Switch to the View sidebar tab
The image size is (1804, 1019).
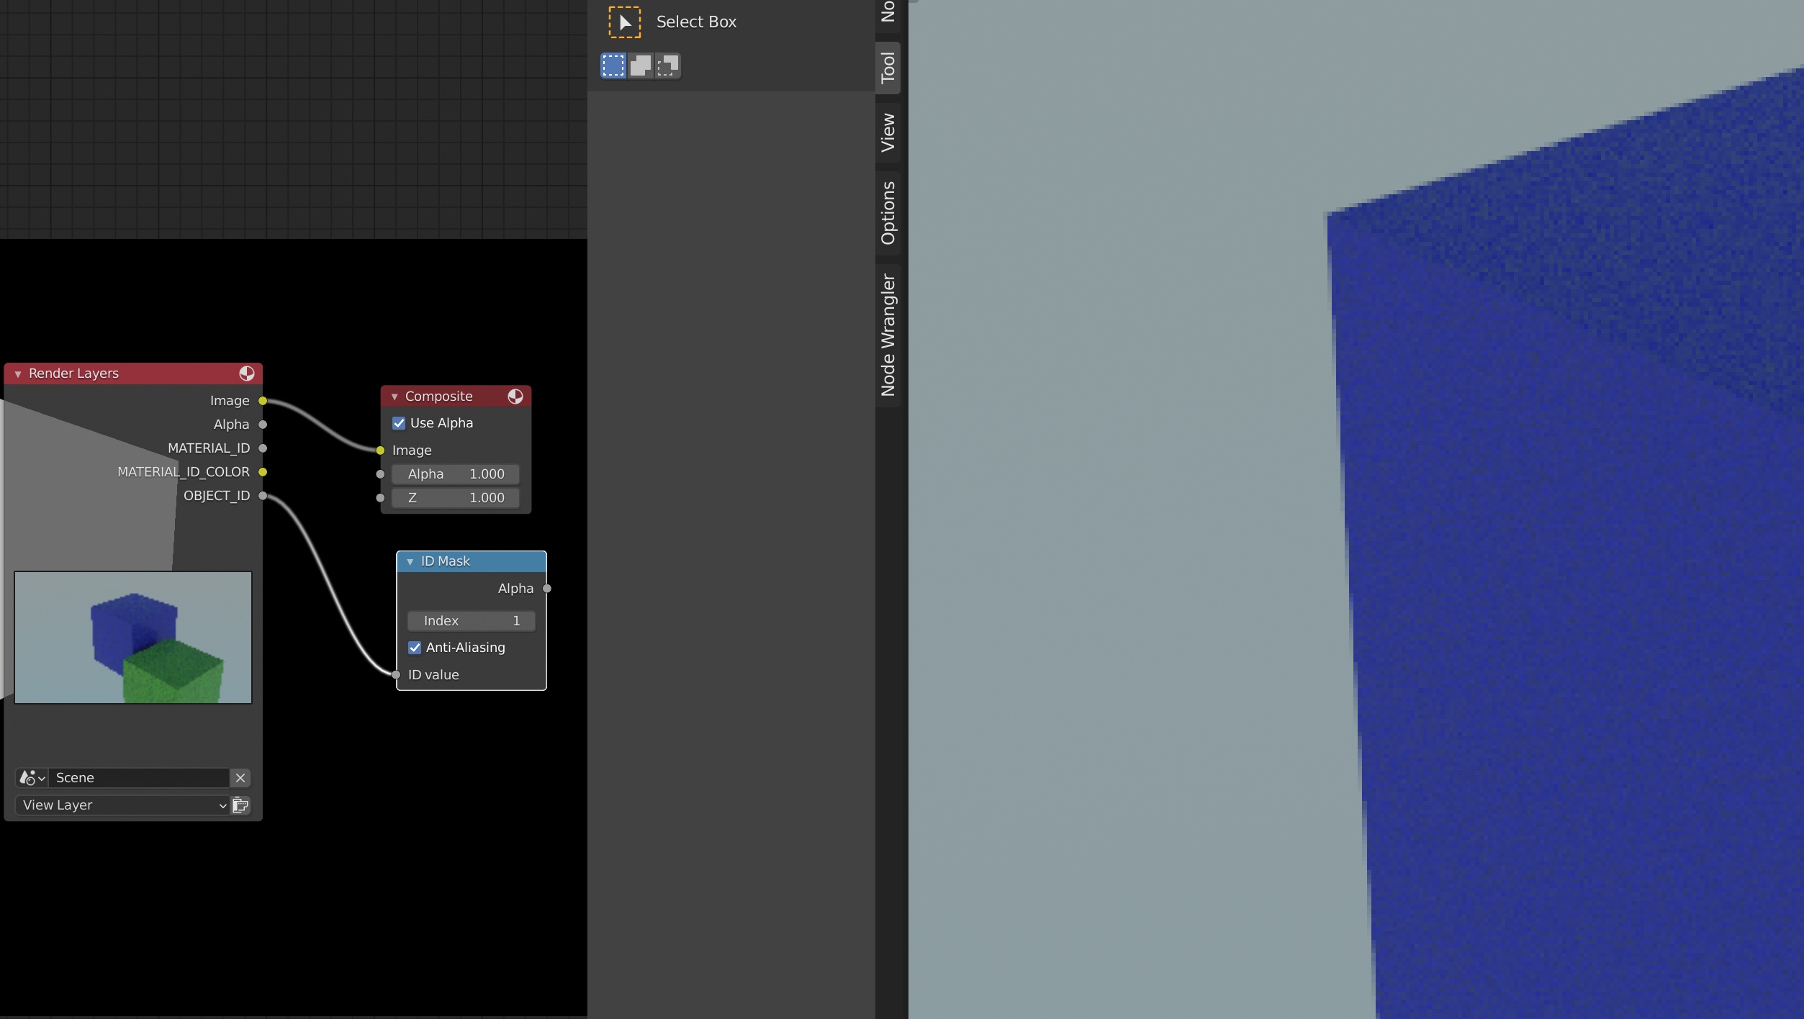click(888, 132)
